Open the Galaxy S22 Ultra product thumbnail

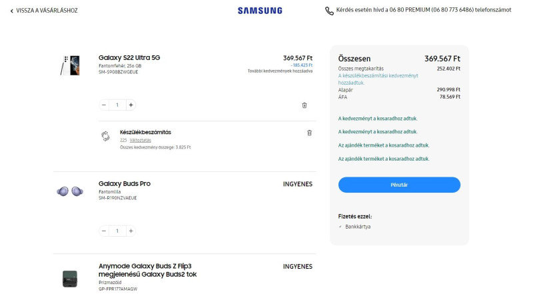[x=70, y=65]
